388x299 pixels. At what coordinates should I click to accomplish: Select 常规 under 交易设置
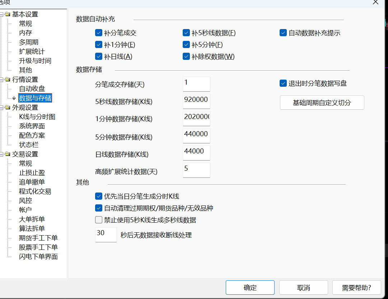click(x=25, y=163)
